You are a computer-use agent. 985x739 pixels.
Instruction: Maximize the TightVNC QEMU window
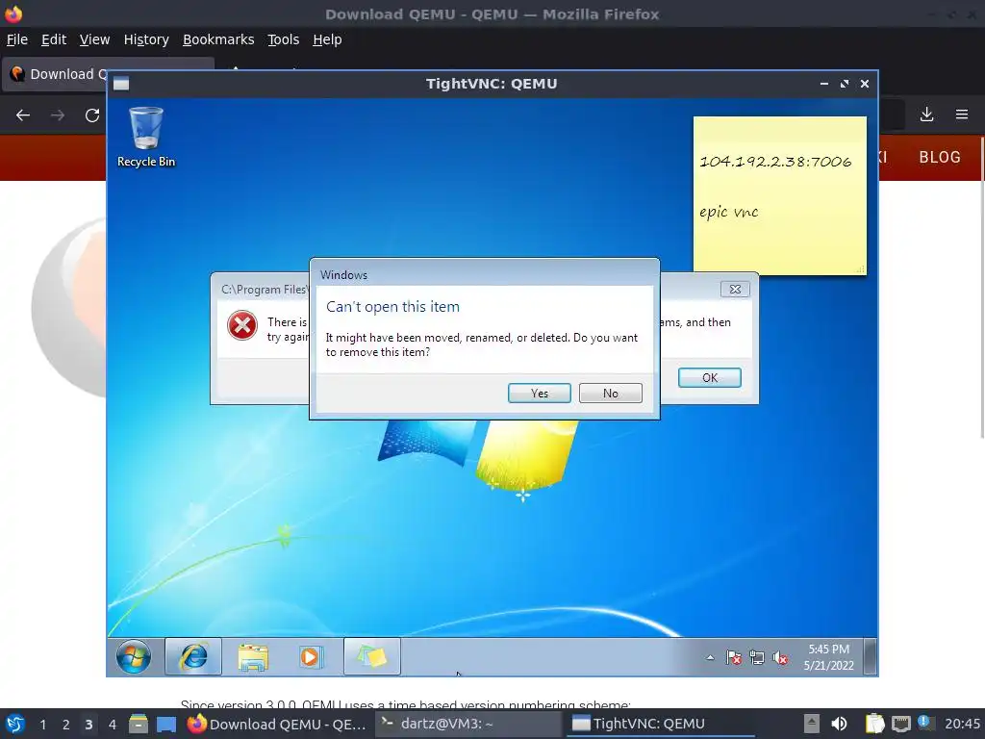[845, 84]
